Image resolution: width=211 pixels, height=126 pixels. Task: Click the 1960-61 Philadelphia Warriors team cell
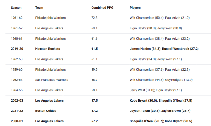[x=50, y=39]
